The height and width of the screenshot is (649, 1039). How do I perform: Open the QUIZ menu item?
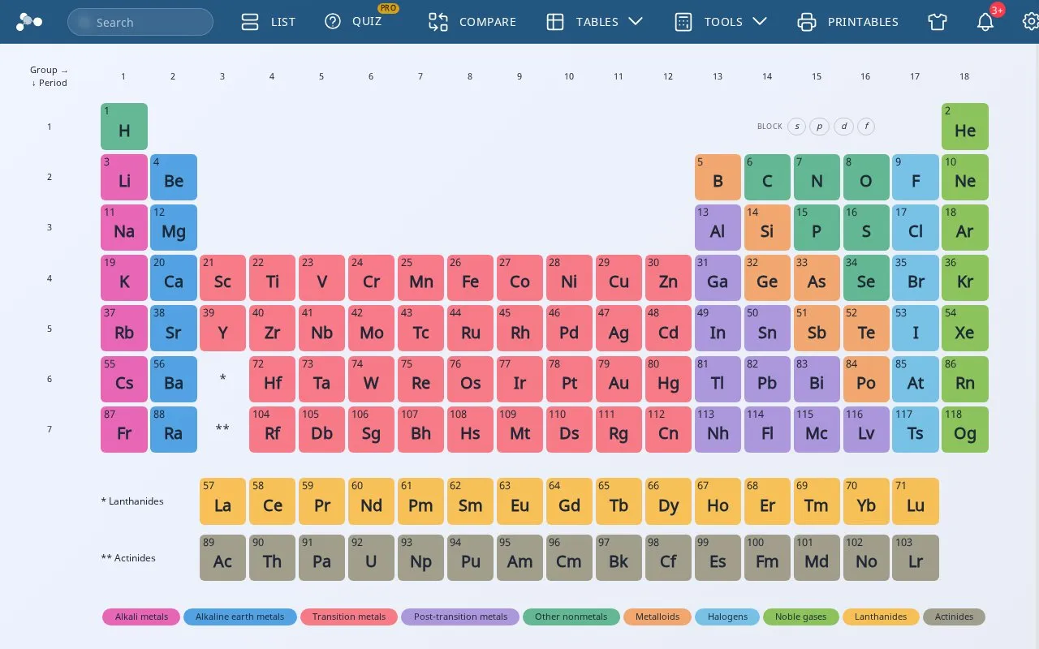(x=367, y=22)
